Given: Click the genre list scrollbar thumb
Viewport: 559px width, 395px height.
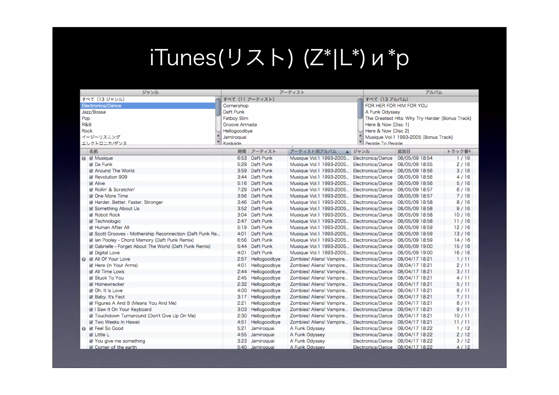Looking at the screenshot, I should tap(218, 107).
